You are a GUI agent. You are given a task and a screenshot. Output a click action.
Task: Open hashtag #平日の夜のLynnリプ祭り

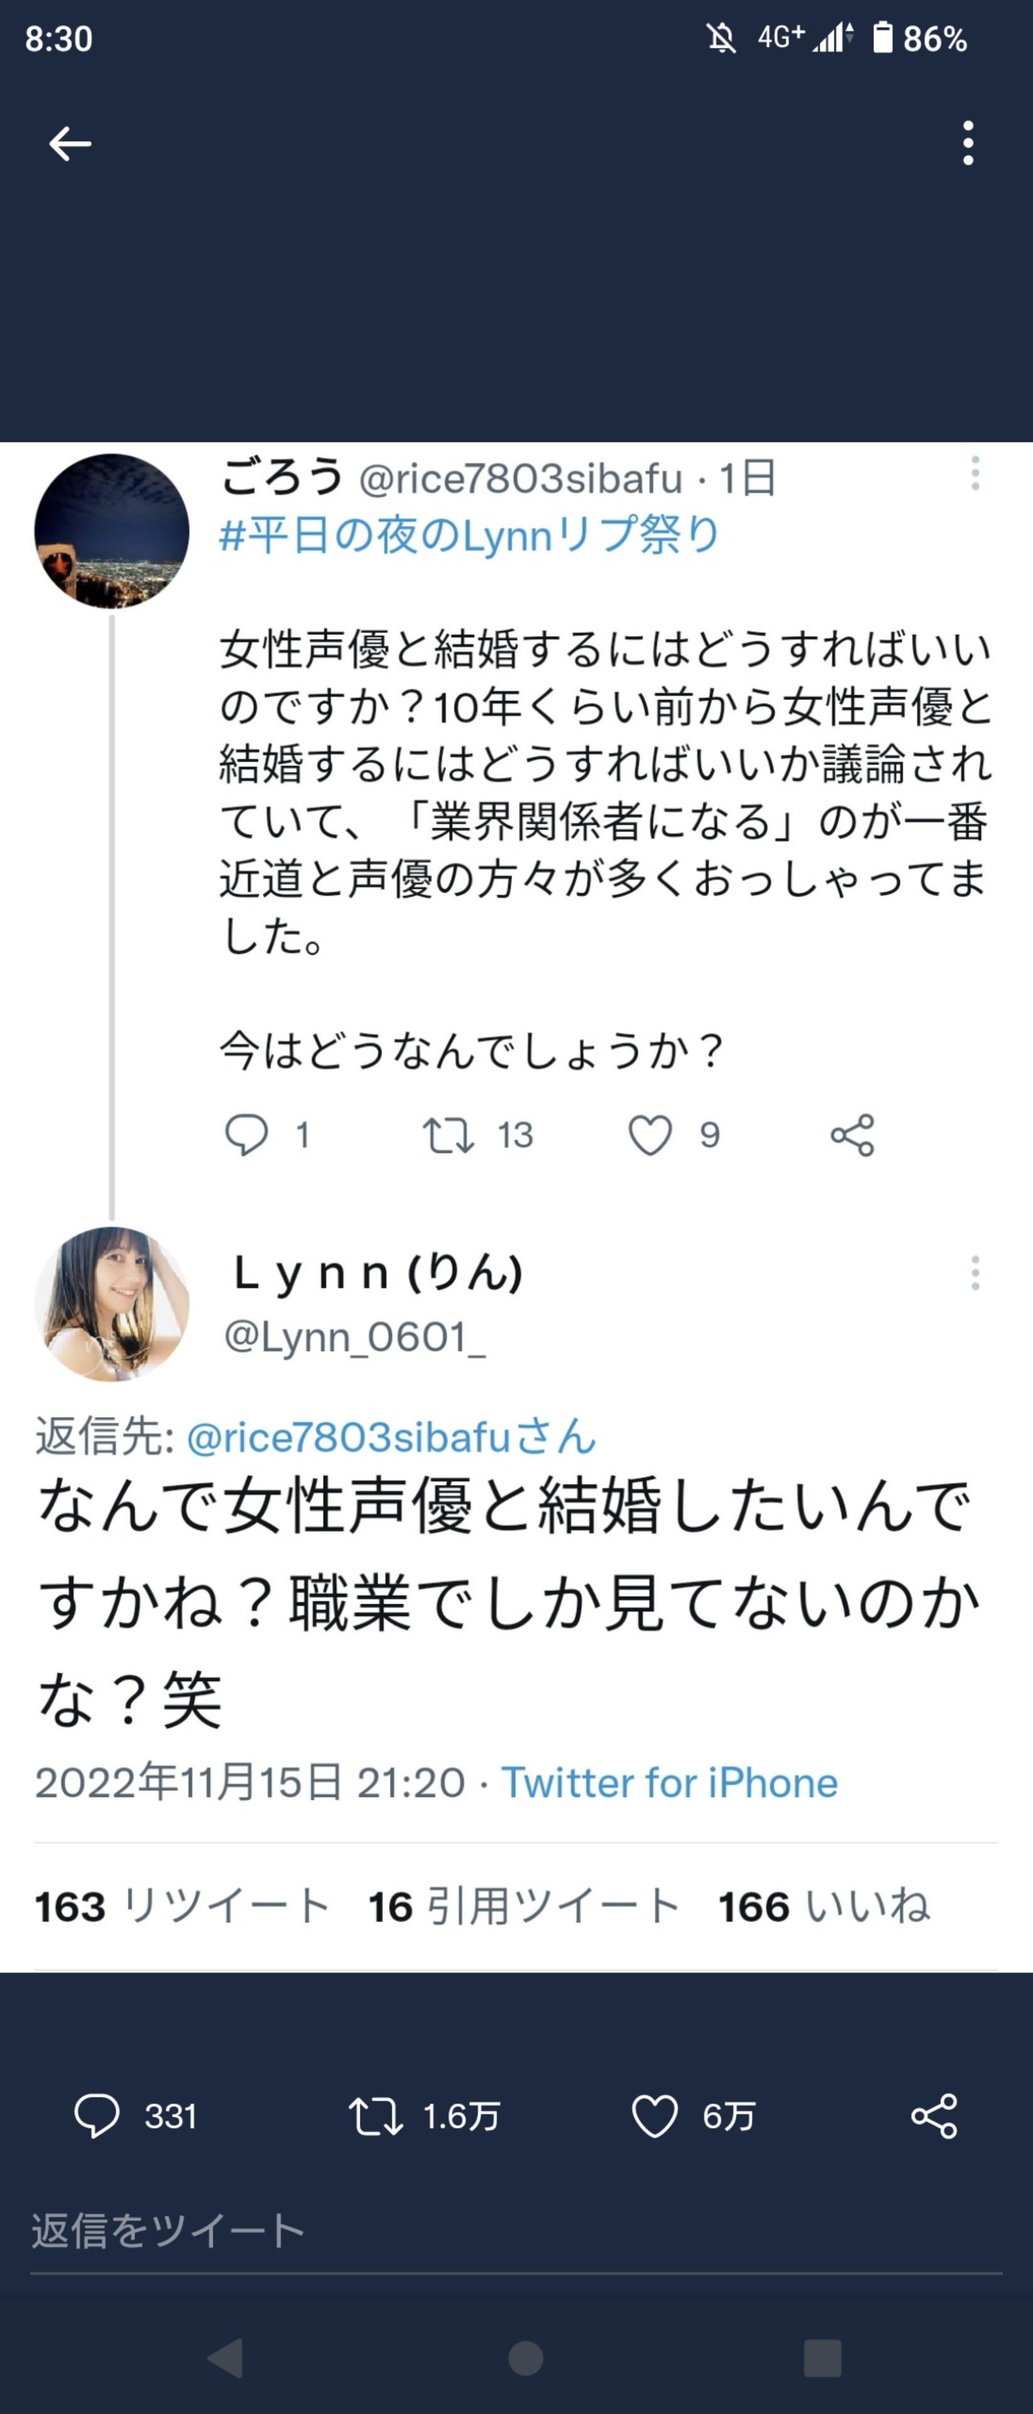click(469, 535)
